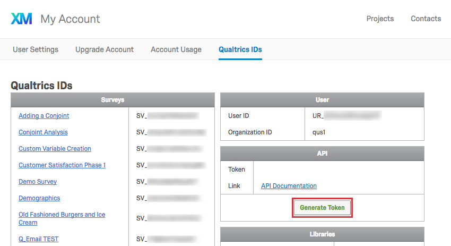Switch to the Upgrade Account tab

105,49
